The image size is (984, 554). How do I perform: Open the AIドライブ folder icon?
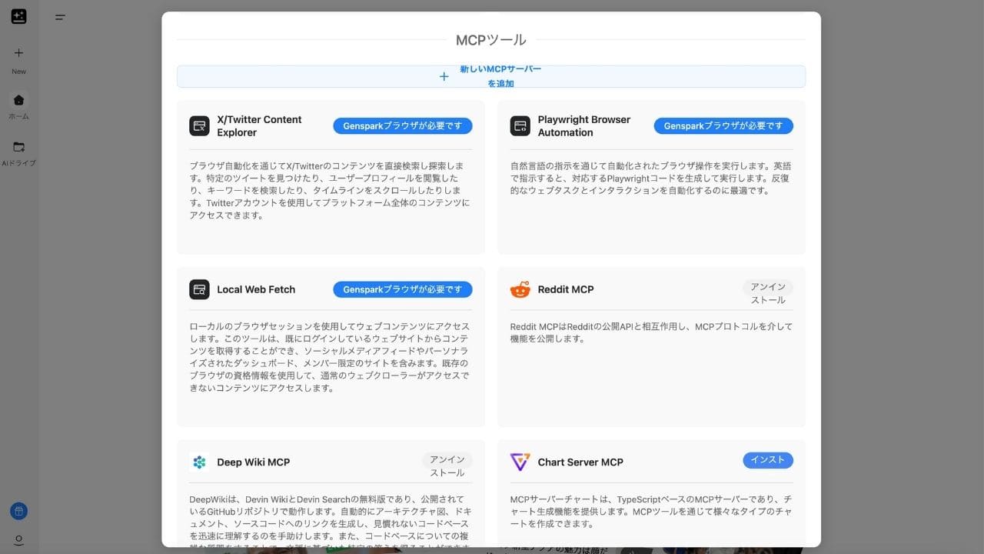[x=19, y=147]
